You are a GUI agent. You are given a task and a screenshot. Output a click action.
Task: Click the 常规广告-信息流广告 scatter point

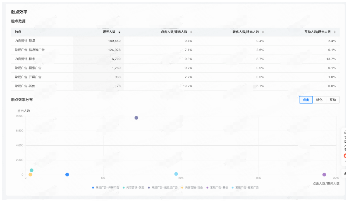coord(136,118)
